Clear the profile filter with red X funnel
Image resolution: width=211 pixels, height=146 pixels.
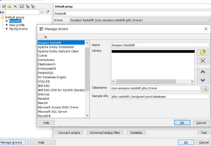tap(47, 12)
